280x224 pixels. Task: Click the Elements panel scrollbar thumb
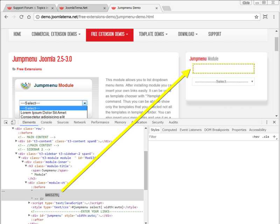pos(146,170)
